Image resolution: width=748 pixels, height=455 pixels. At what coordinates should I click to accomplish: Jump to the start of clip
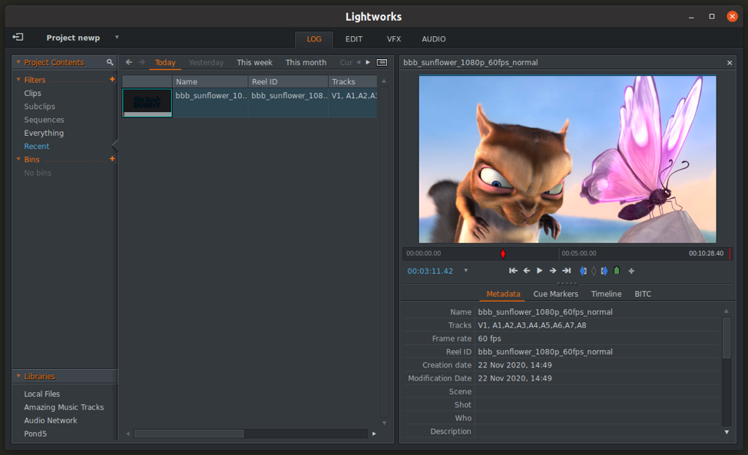point(513,271)
